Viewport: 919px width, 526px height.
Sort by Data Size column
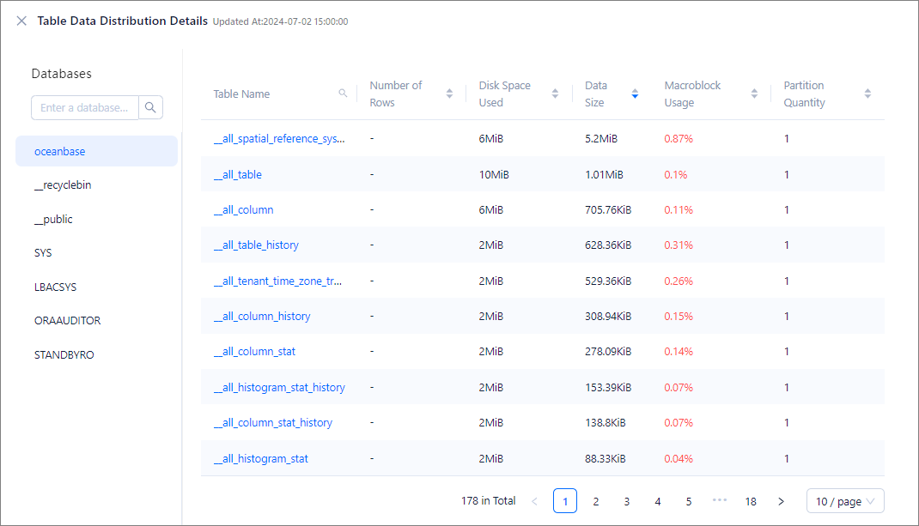[635, 94]
